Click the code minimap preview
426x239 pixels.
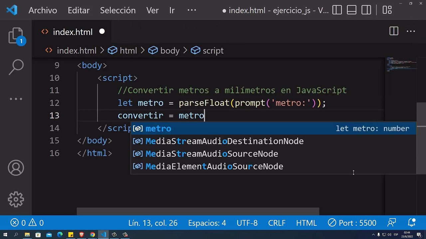402,64
